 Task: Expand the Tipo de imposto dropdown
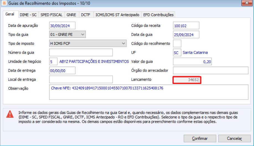[88, 43]
